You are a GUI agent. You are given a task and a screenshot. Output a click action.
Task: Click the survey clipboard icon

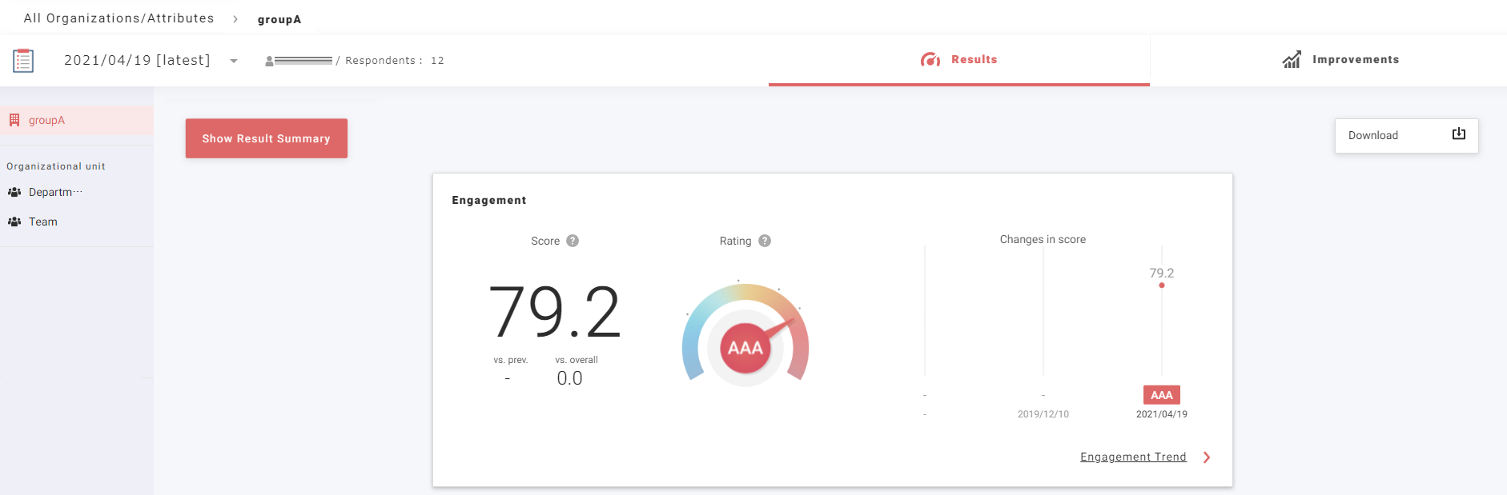tap(23, 61)
